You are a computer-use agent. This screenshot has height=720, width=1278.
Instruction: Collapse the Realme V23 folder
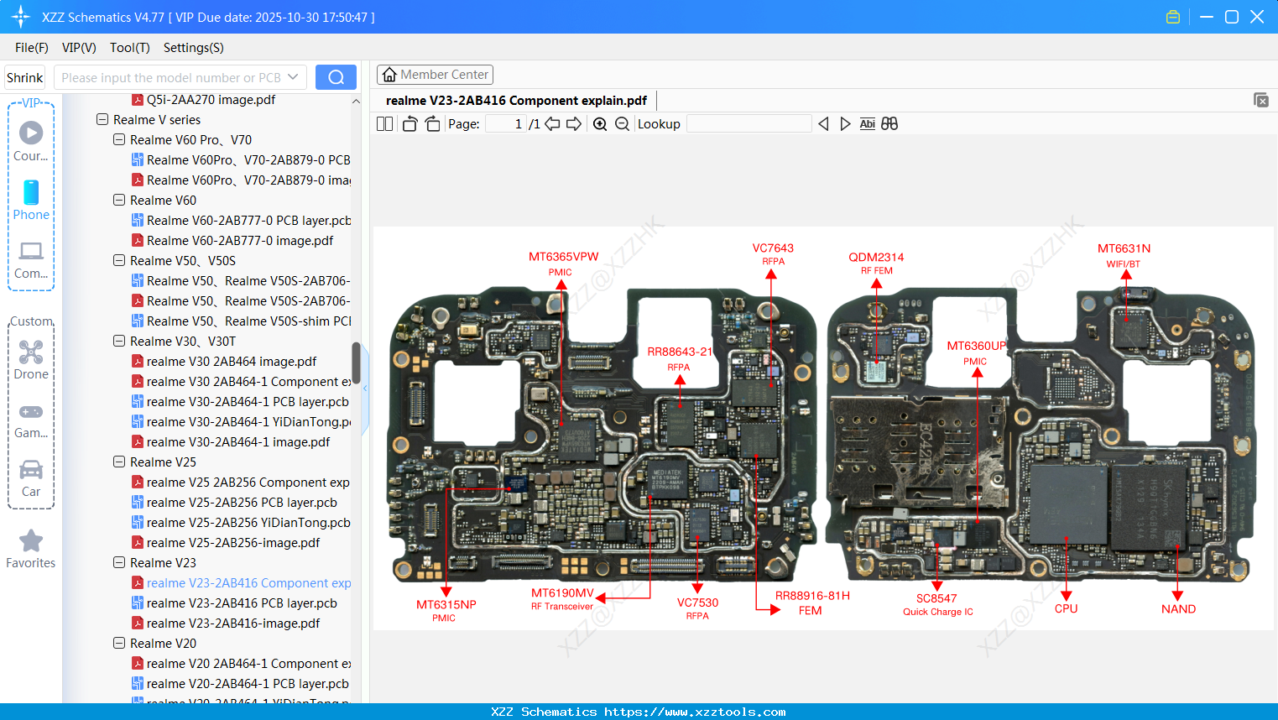pyautogui.click(x=119, y=563)
